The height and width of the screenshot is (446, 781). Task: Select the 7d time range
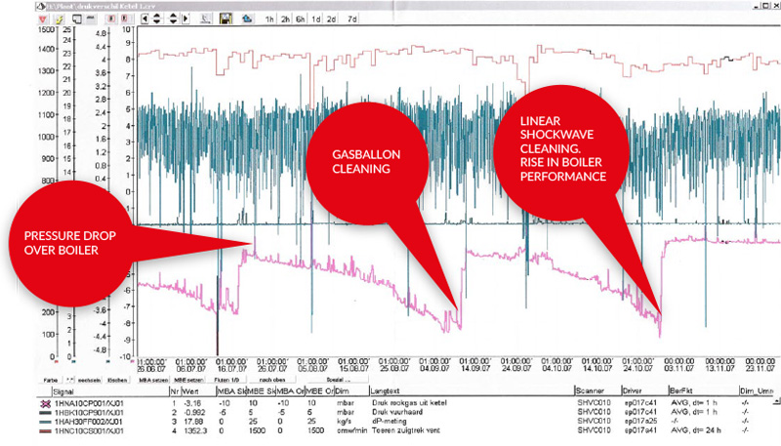point(350,19)
